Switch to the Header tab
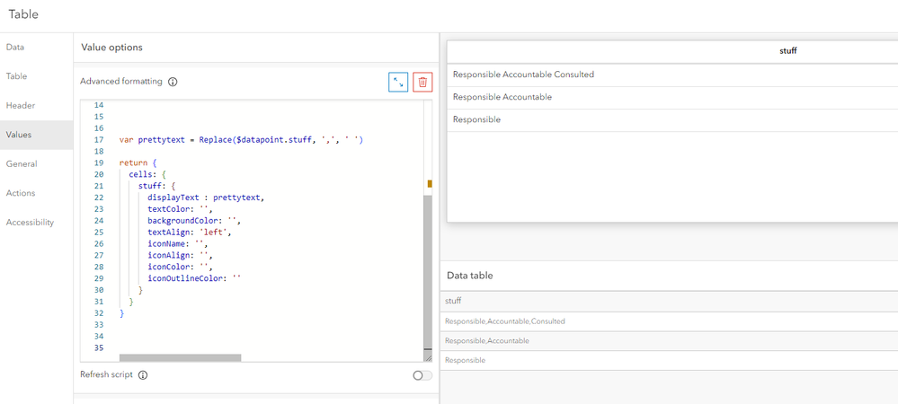Image resolution: width=898 pixels, height=404 pixels. (x=21, y=105)
